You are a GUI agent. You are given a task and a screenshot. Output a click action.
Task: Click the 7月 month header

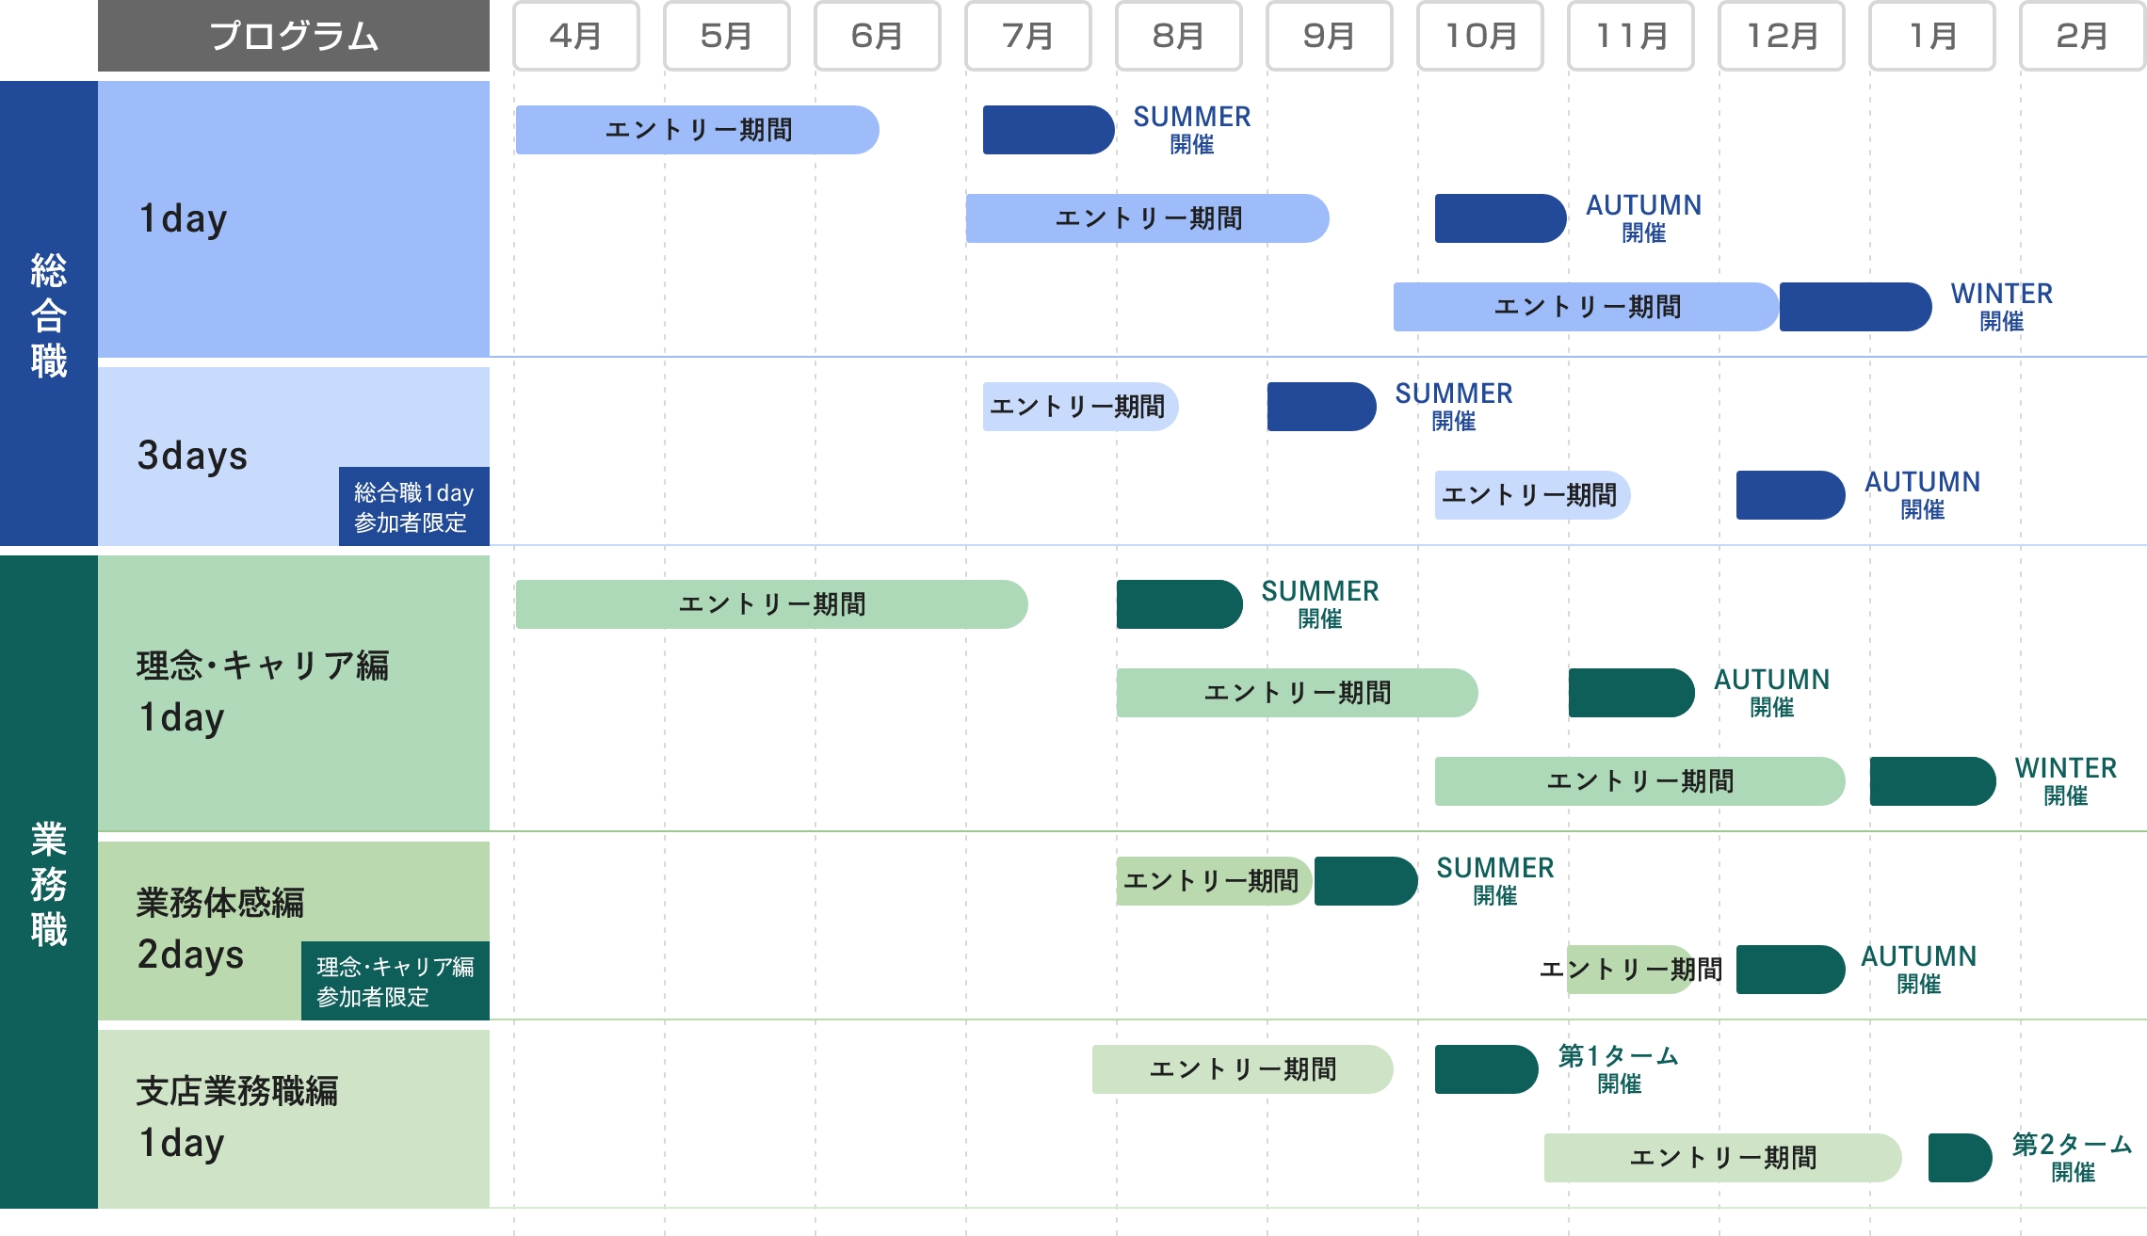click(1027, 37)
